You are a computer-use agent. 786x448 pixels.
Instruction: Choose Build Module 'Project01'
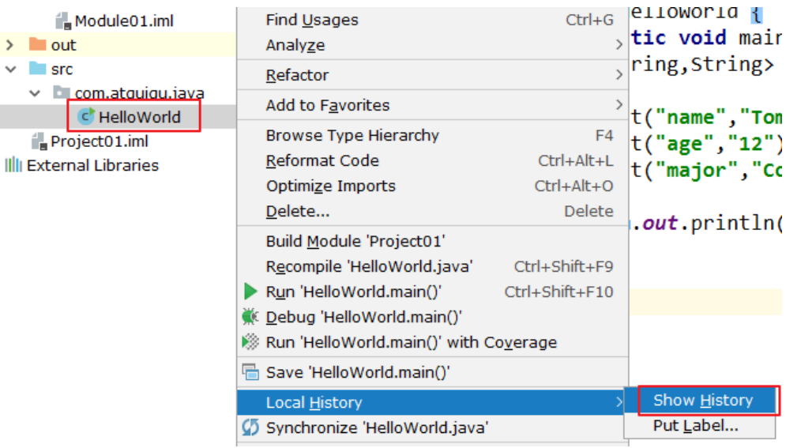click(x=433, y=241)
